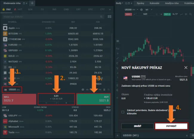Expand hidden category tabs with the double arrow

(110, 10)
